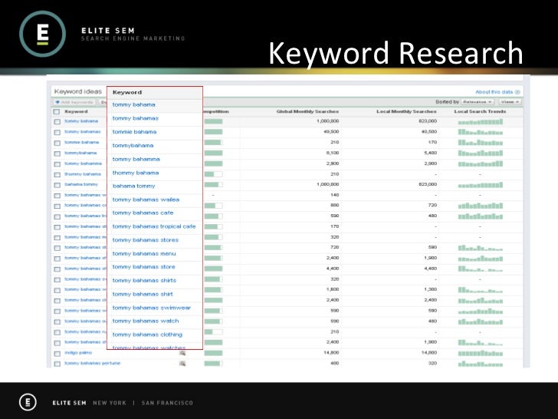Image resolution: width=558 pixels, height=419 pixels.
Task: Open the help icon beside About this data
Action: 517,92
